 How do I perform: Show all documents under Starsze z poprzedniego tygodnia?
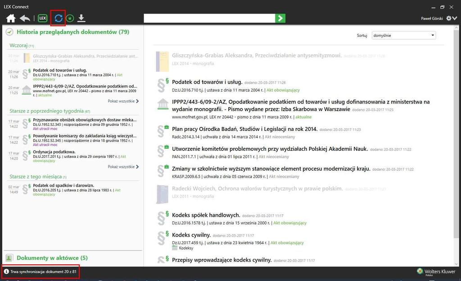tap(123, 167)
